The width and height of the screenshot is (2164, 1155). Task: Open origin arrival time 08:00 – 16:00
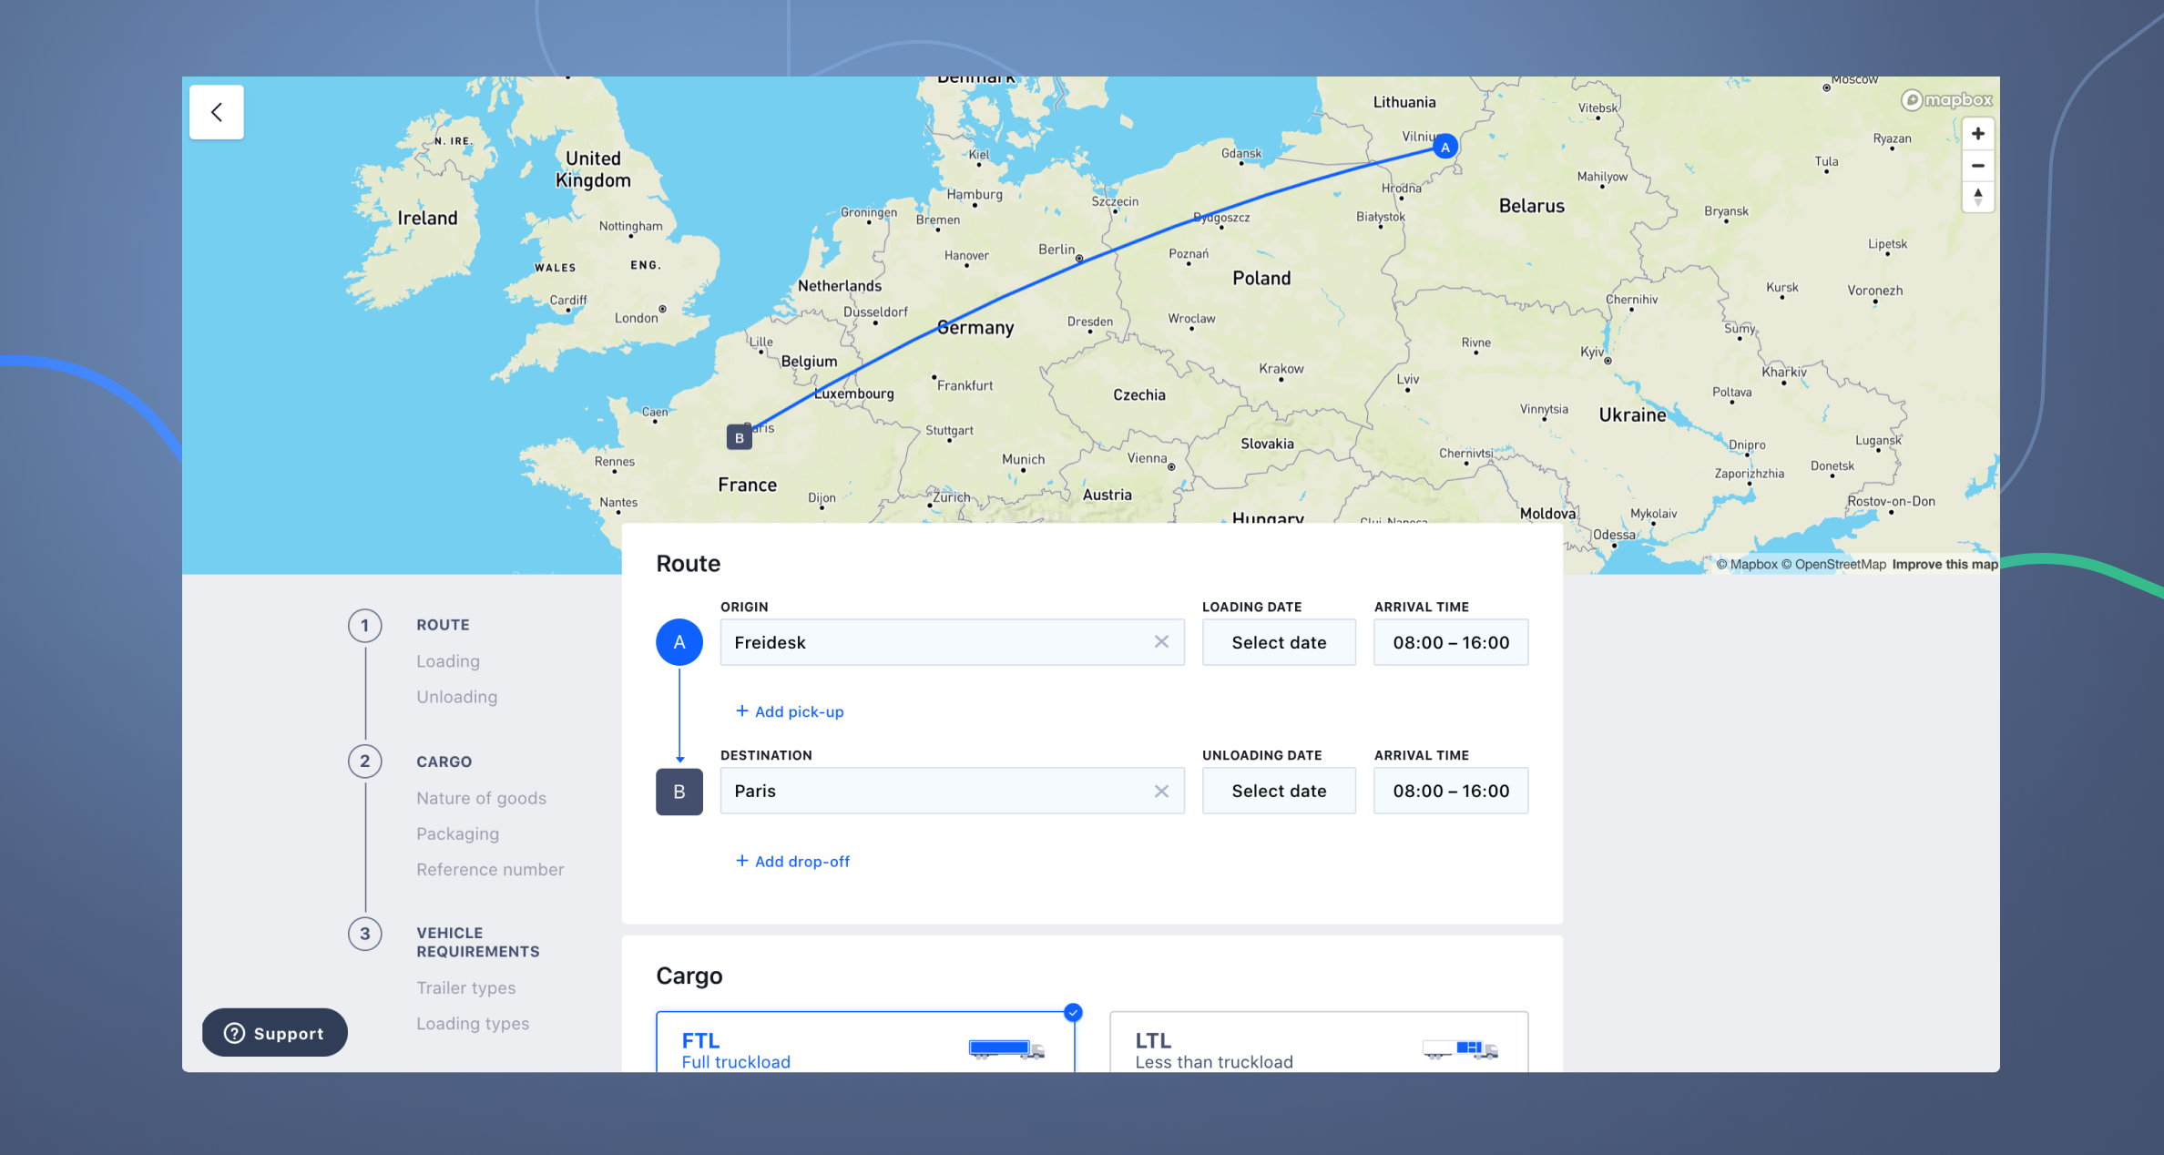click(1450, 642)
